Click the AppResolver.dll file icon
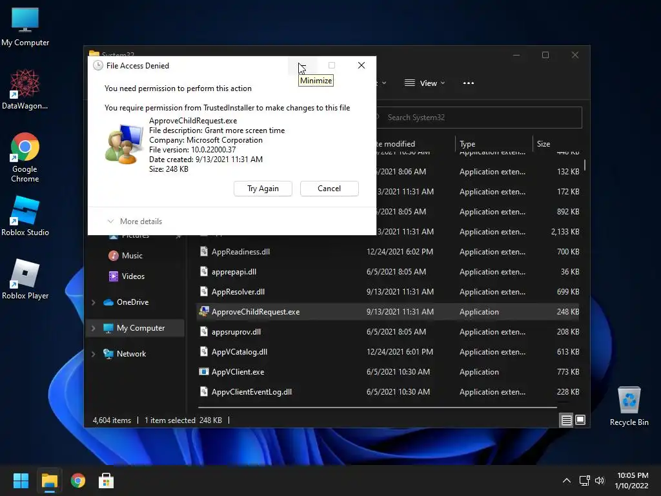The width and height of the screenshot is (661, 496). click(203, 291)
